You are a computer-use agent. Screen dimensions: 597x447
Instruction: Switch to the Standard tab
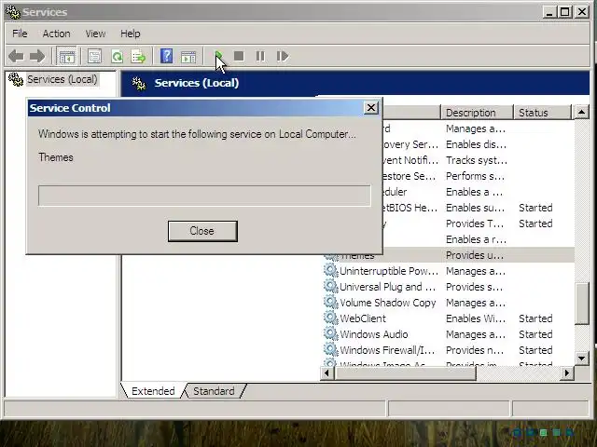click(214, 391)
